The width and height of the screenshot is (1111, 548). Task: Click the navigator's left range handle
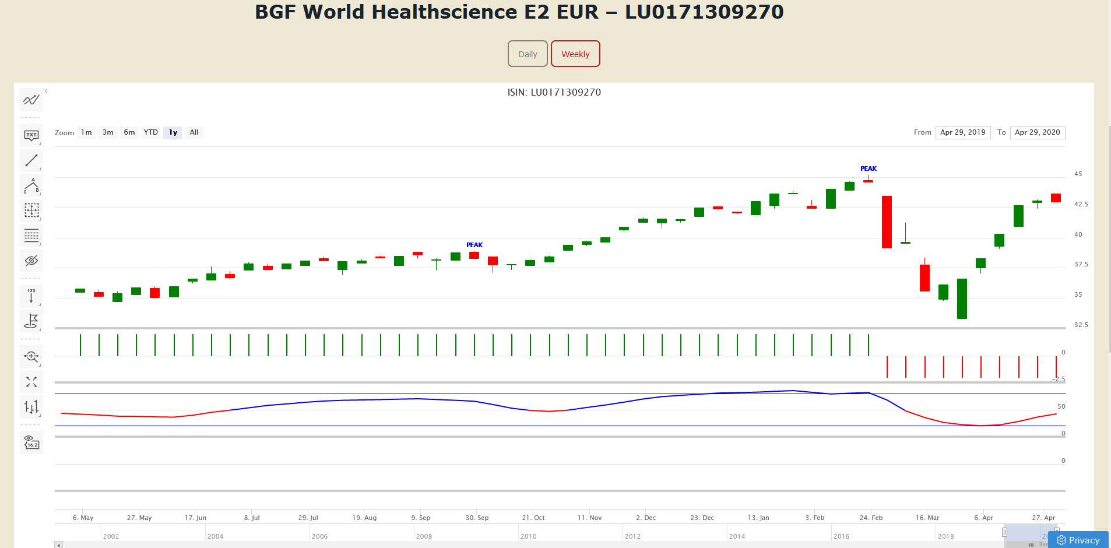tap(1004, 532)
